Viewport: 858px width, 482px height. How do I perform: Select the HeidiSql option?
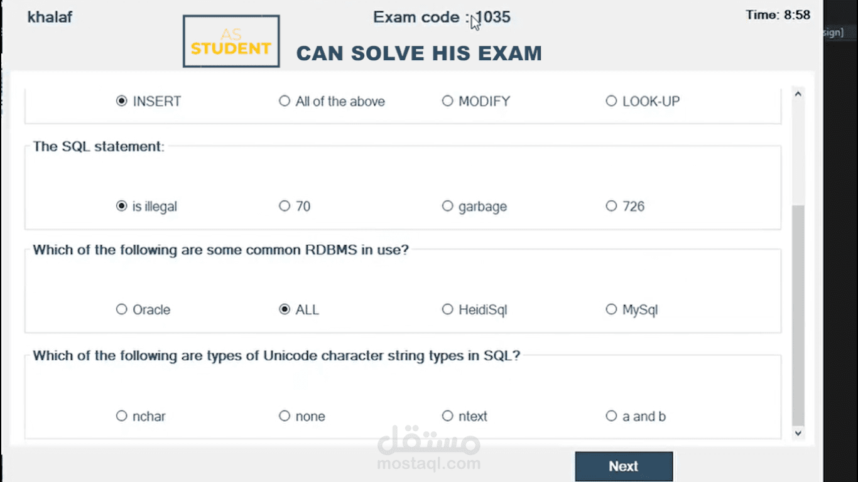coord(447,309)
